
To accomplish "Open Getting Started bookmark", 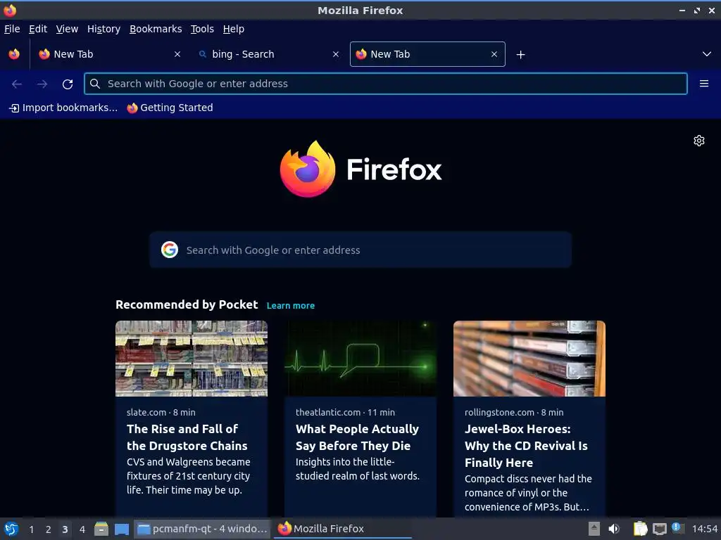I will click(170, 108).
